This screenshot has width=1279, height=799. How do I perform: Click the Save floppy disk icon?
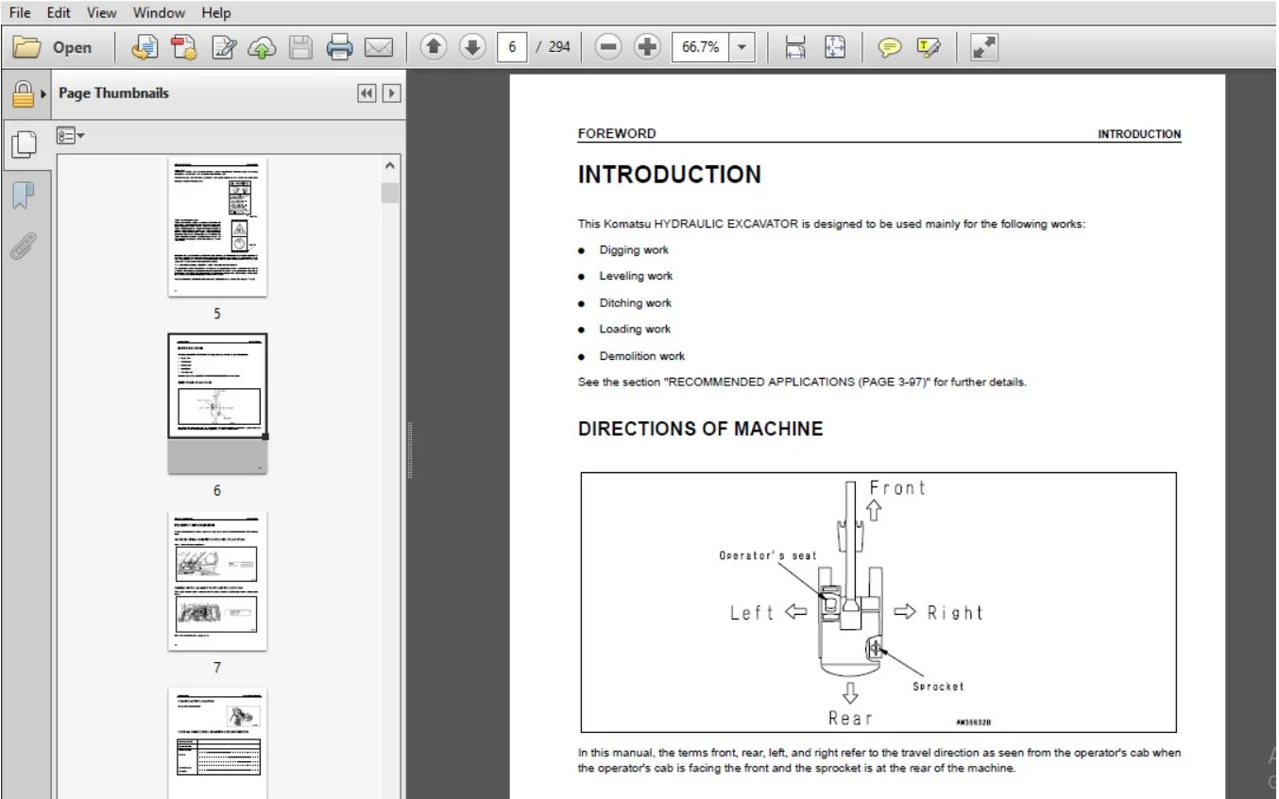[300, 46]
